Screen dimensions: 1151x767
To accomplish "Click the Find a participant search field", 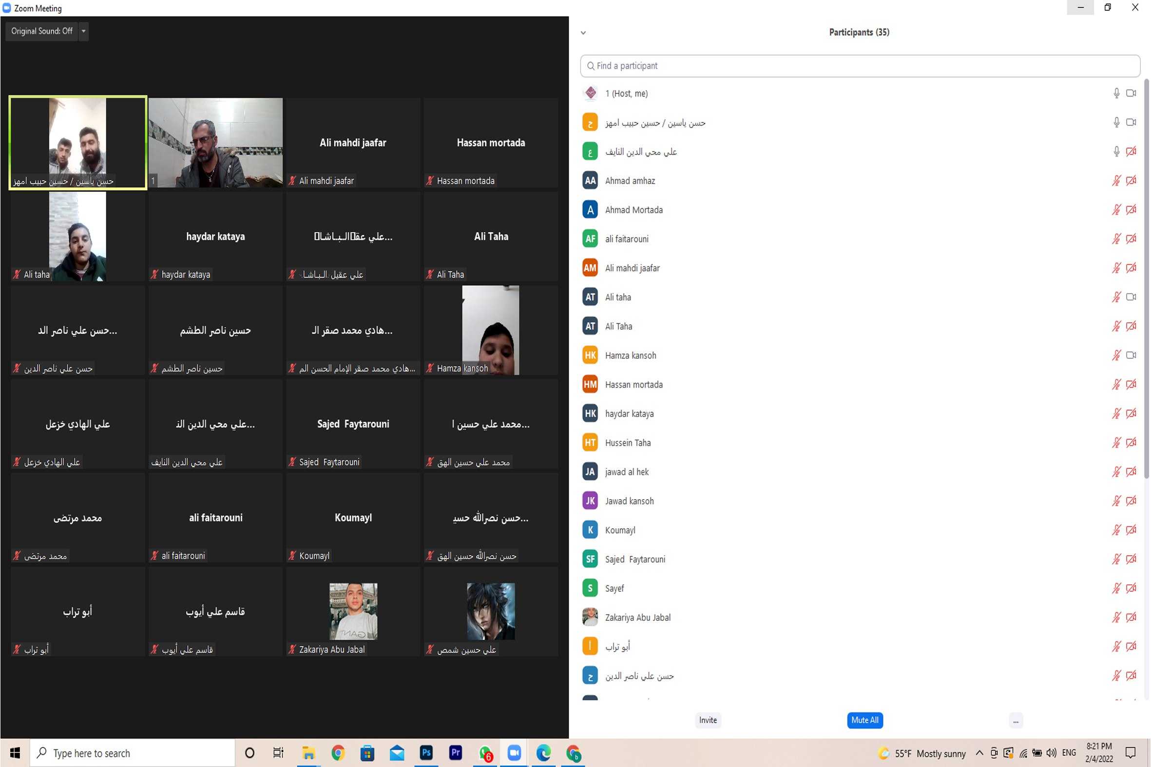I will coord(860,66).
